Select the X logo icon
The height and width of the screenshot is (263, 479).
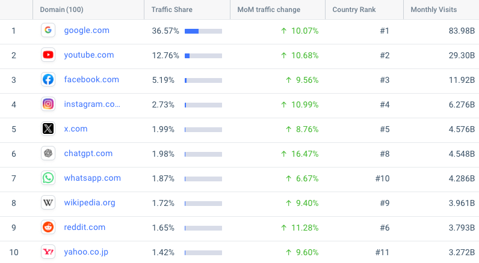point(48,128)
